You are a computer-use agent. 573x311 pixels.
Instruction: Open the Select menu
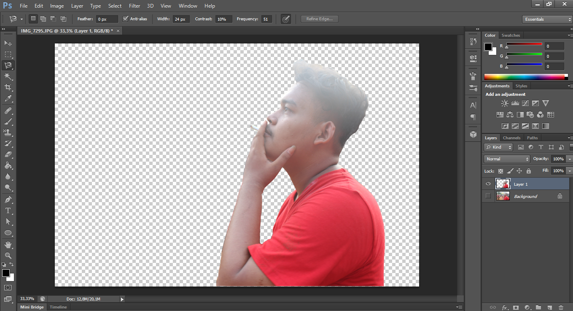pyautogui.click(x=115, y=6)
